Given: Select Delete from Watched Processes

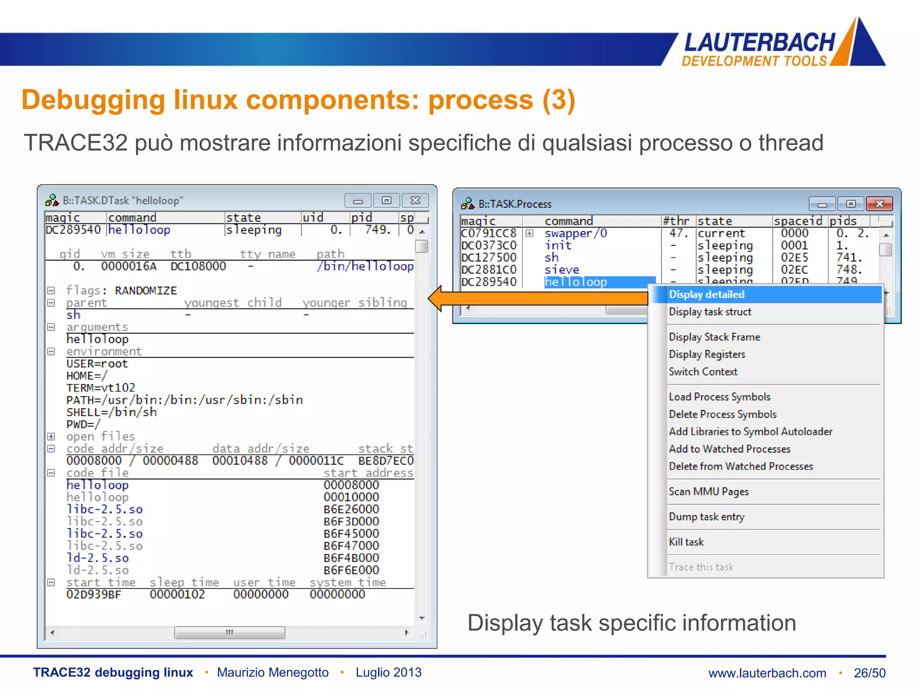Looking at the screenshot, I should pos(741,467).
